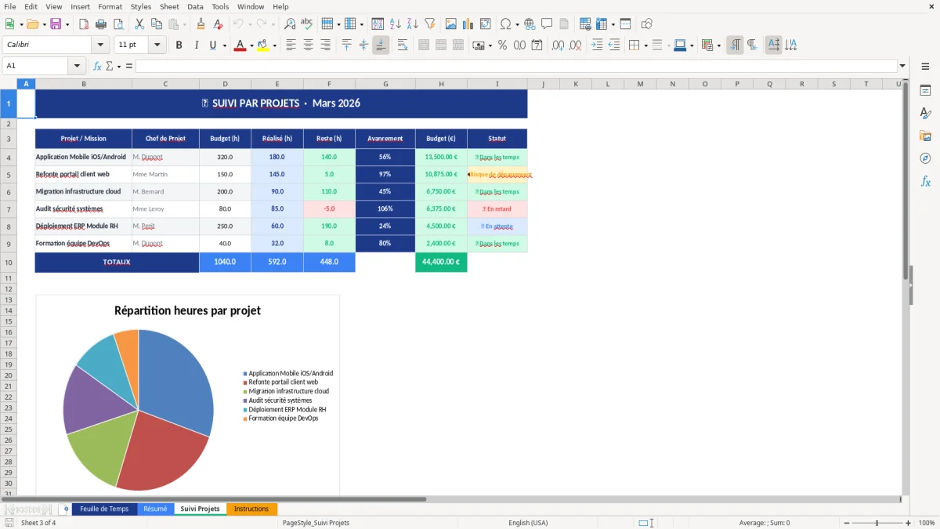Toggle italic formatting
Image resolution: width=940 pixels, height=529 pixels.
[x=197, y=45]
